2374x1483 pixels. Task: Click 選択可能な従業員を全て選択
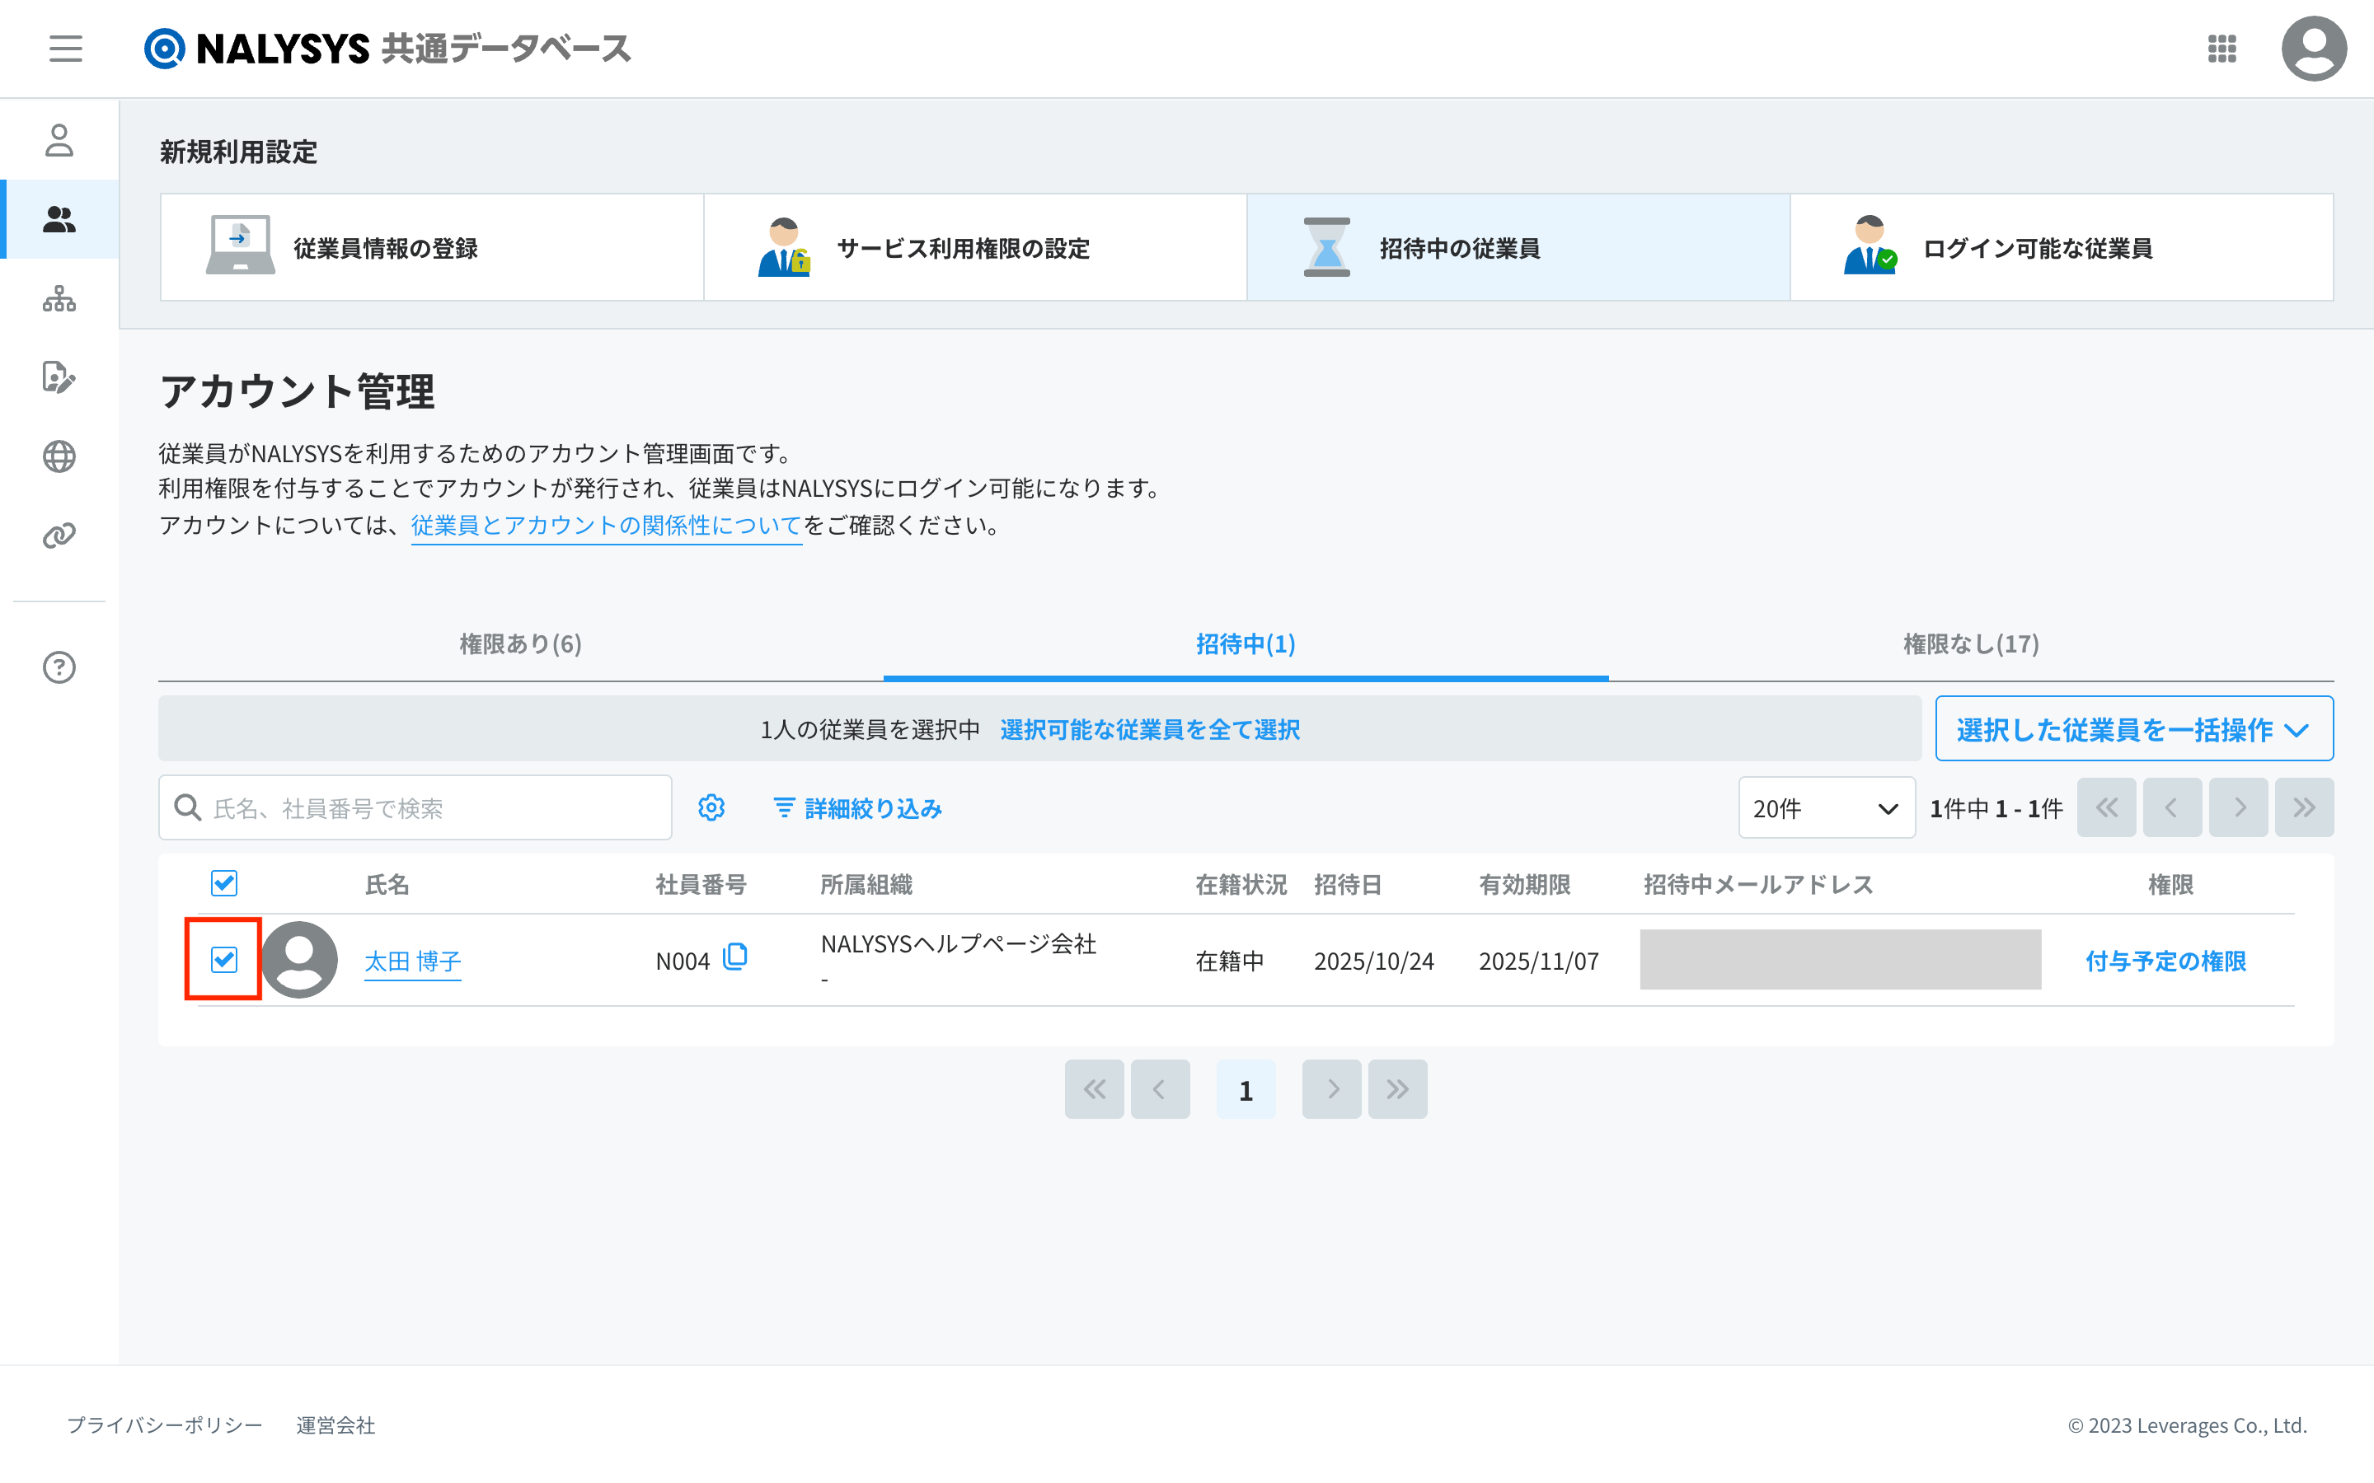[1150, 729]
